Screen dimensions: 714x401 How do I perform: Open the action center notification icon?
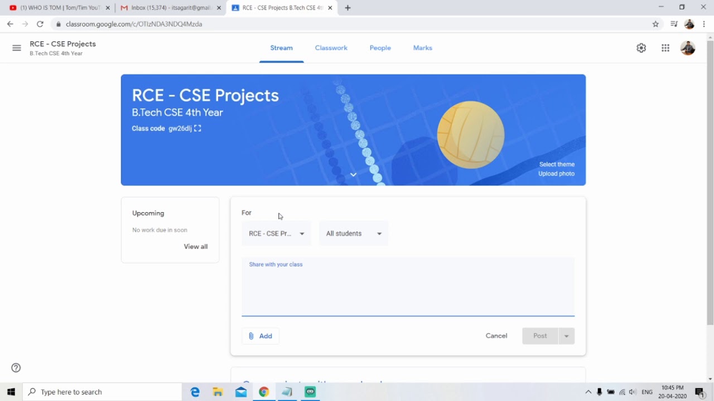click(700, 392)
